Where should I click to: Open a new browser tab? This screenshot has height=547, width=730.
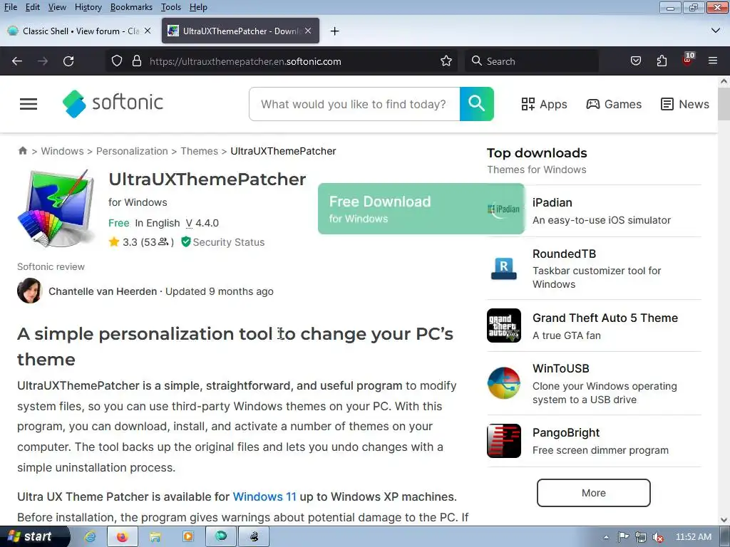[335, 31]
